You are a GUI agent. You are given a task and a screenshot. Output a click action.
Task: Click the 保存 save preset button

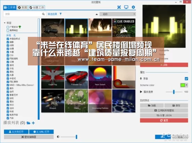click(x=176, y=105)
